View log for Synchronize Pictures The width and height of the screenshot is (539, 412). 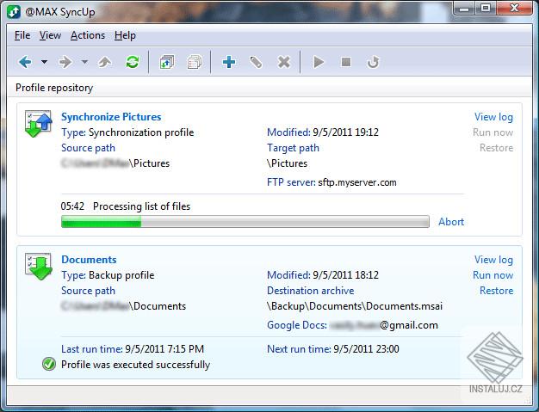(493, 117)
